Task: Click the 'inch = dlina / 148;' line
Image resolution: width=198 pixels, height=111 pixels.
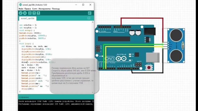Action: coord(32,68)
